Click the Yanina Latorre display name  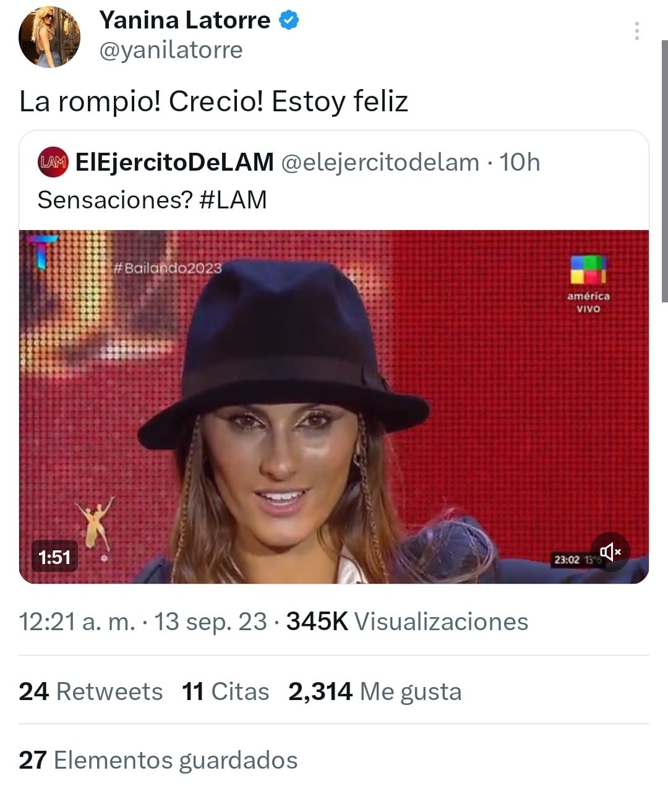click(184, 20)
